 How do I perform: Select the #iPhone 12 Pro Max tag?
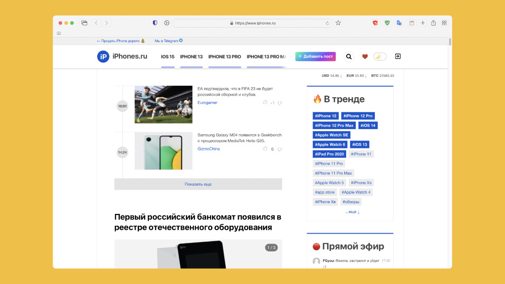click(x=334, y=125)
